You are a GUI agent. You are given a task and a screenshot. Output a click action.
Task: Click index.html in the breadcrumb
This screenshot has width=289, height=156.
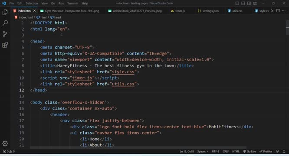pos(26,17)
